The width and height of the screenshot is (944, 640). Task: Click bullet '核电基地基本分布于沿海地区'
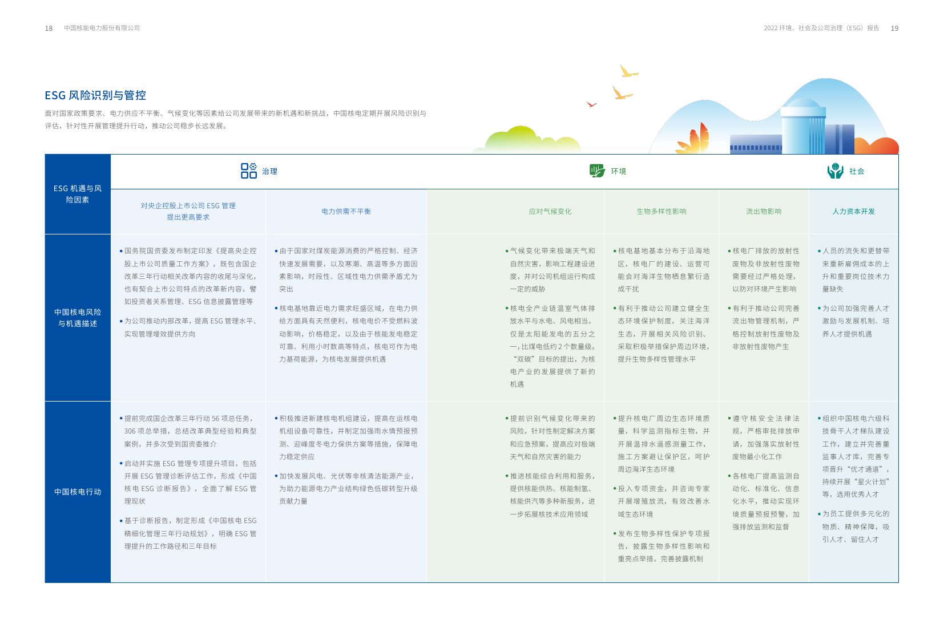[x=661, y=270]
